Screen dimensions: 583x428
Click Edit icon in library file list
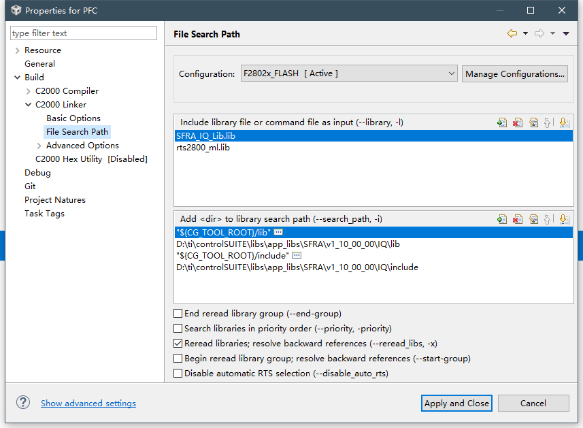pyautogui.click(x=533, y=122)
